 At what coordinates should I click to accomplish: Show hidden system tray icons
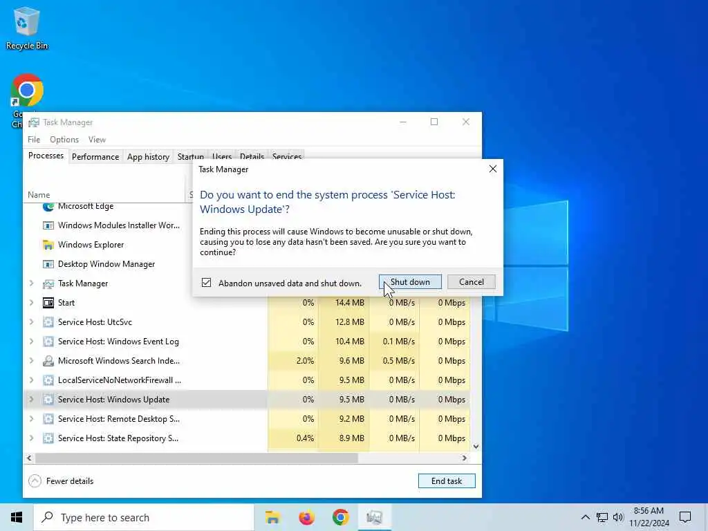(585, 517)
